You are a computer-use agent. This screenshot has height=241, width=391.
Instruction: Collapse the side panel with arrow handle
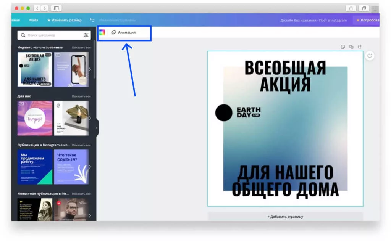click(97, 128)
